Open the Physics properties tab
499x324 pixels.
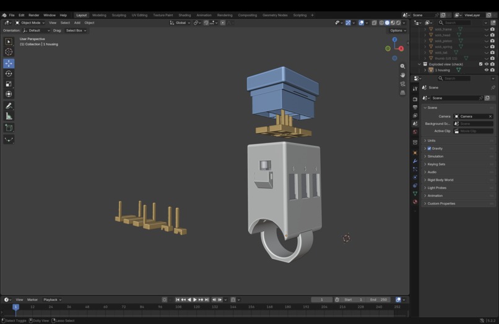coord(415,177)
